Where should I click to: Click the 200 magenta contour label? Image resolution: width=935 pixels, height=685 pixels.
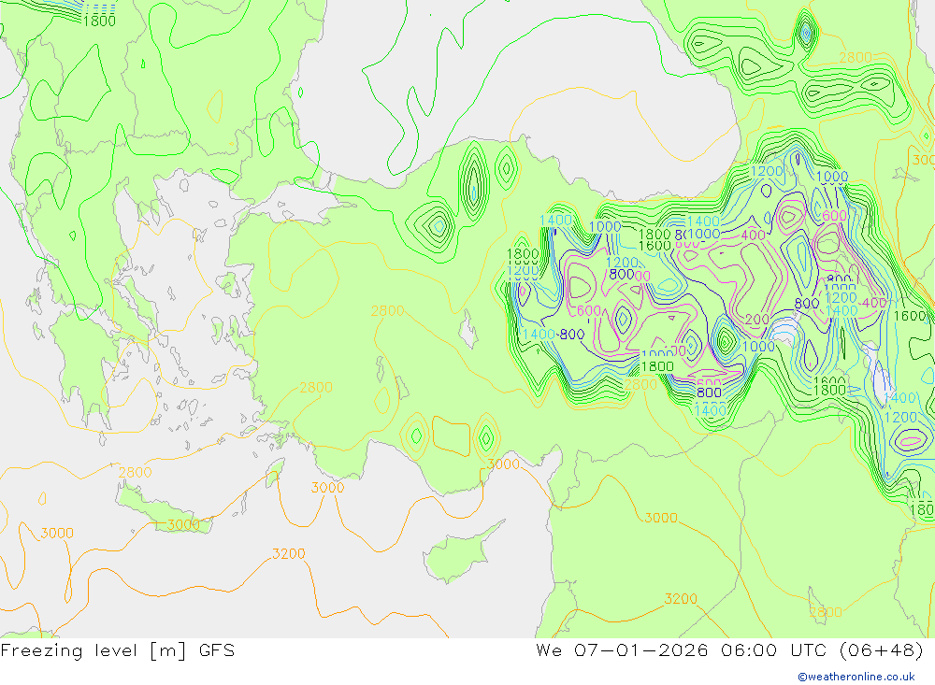pyautogui.click(x=757, y=320)
